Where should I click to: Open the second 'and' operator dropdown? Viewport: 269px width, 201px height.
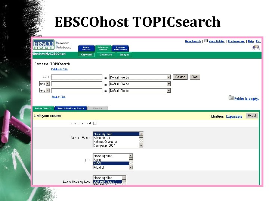click(x=44, y=90)
